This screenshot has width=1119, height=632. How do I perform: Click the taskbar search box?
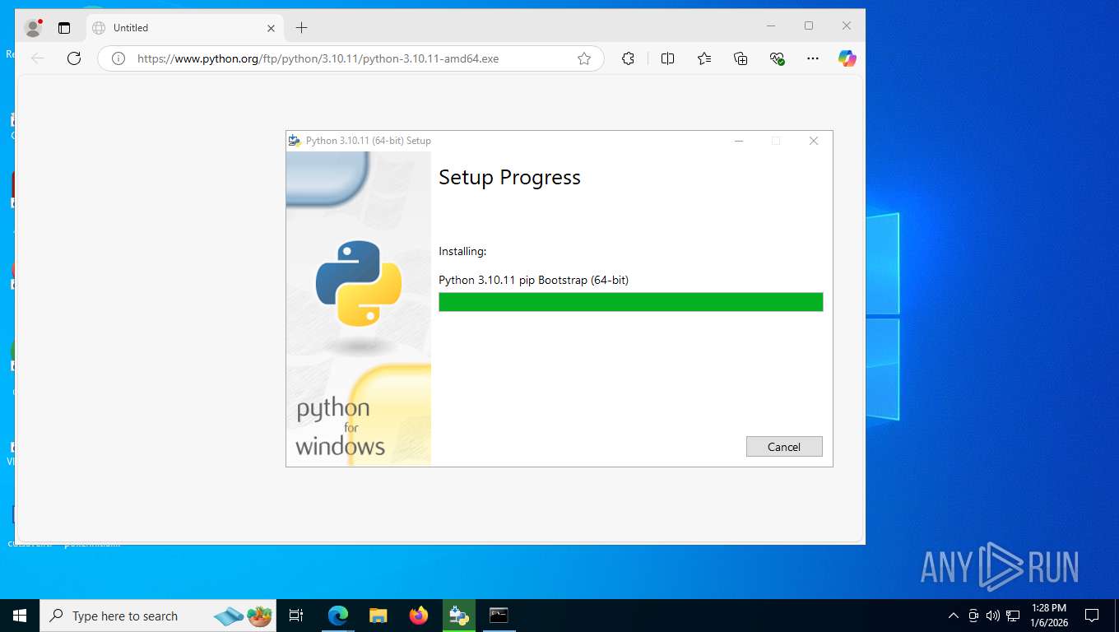pyautogui.click(x=158, y=616)
